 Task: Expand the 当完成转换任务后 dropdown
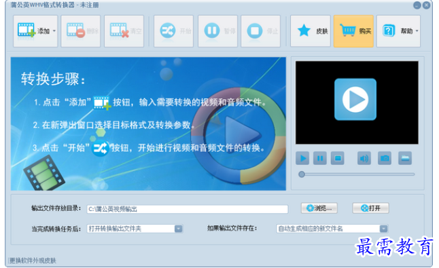(178, 229)
